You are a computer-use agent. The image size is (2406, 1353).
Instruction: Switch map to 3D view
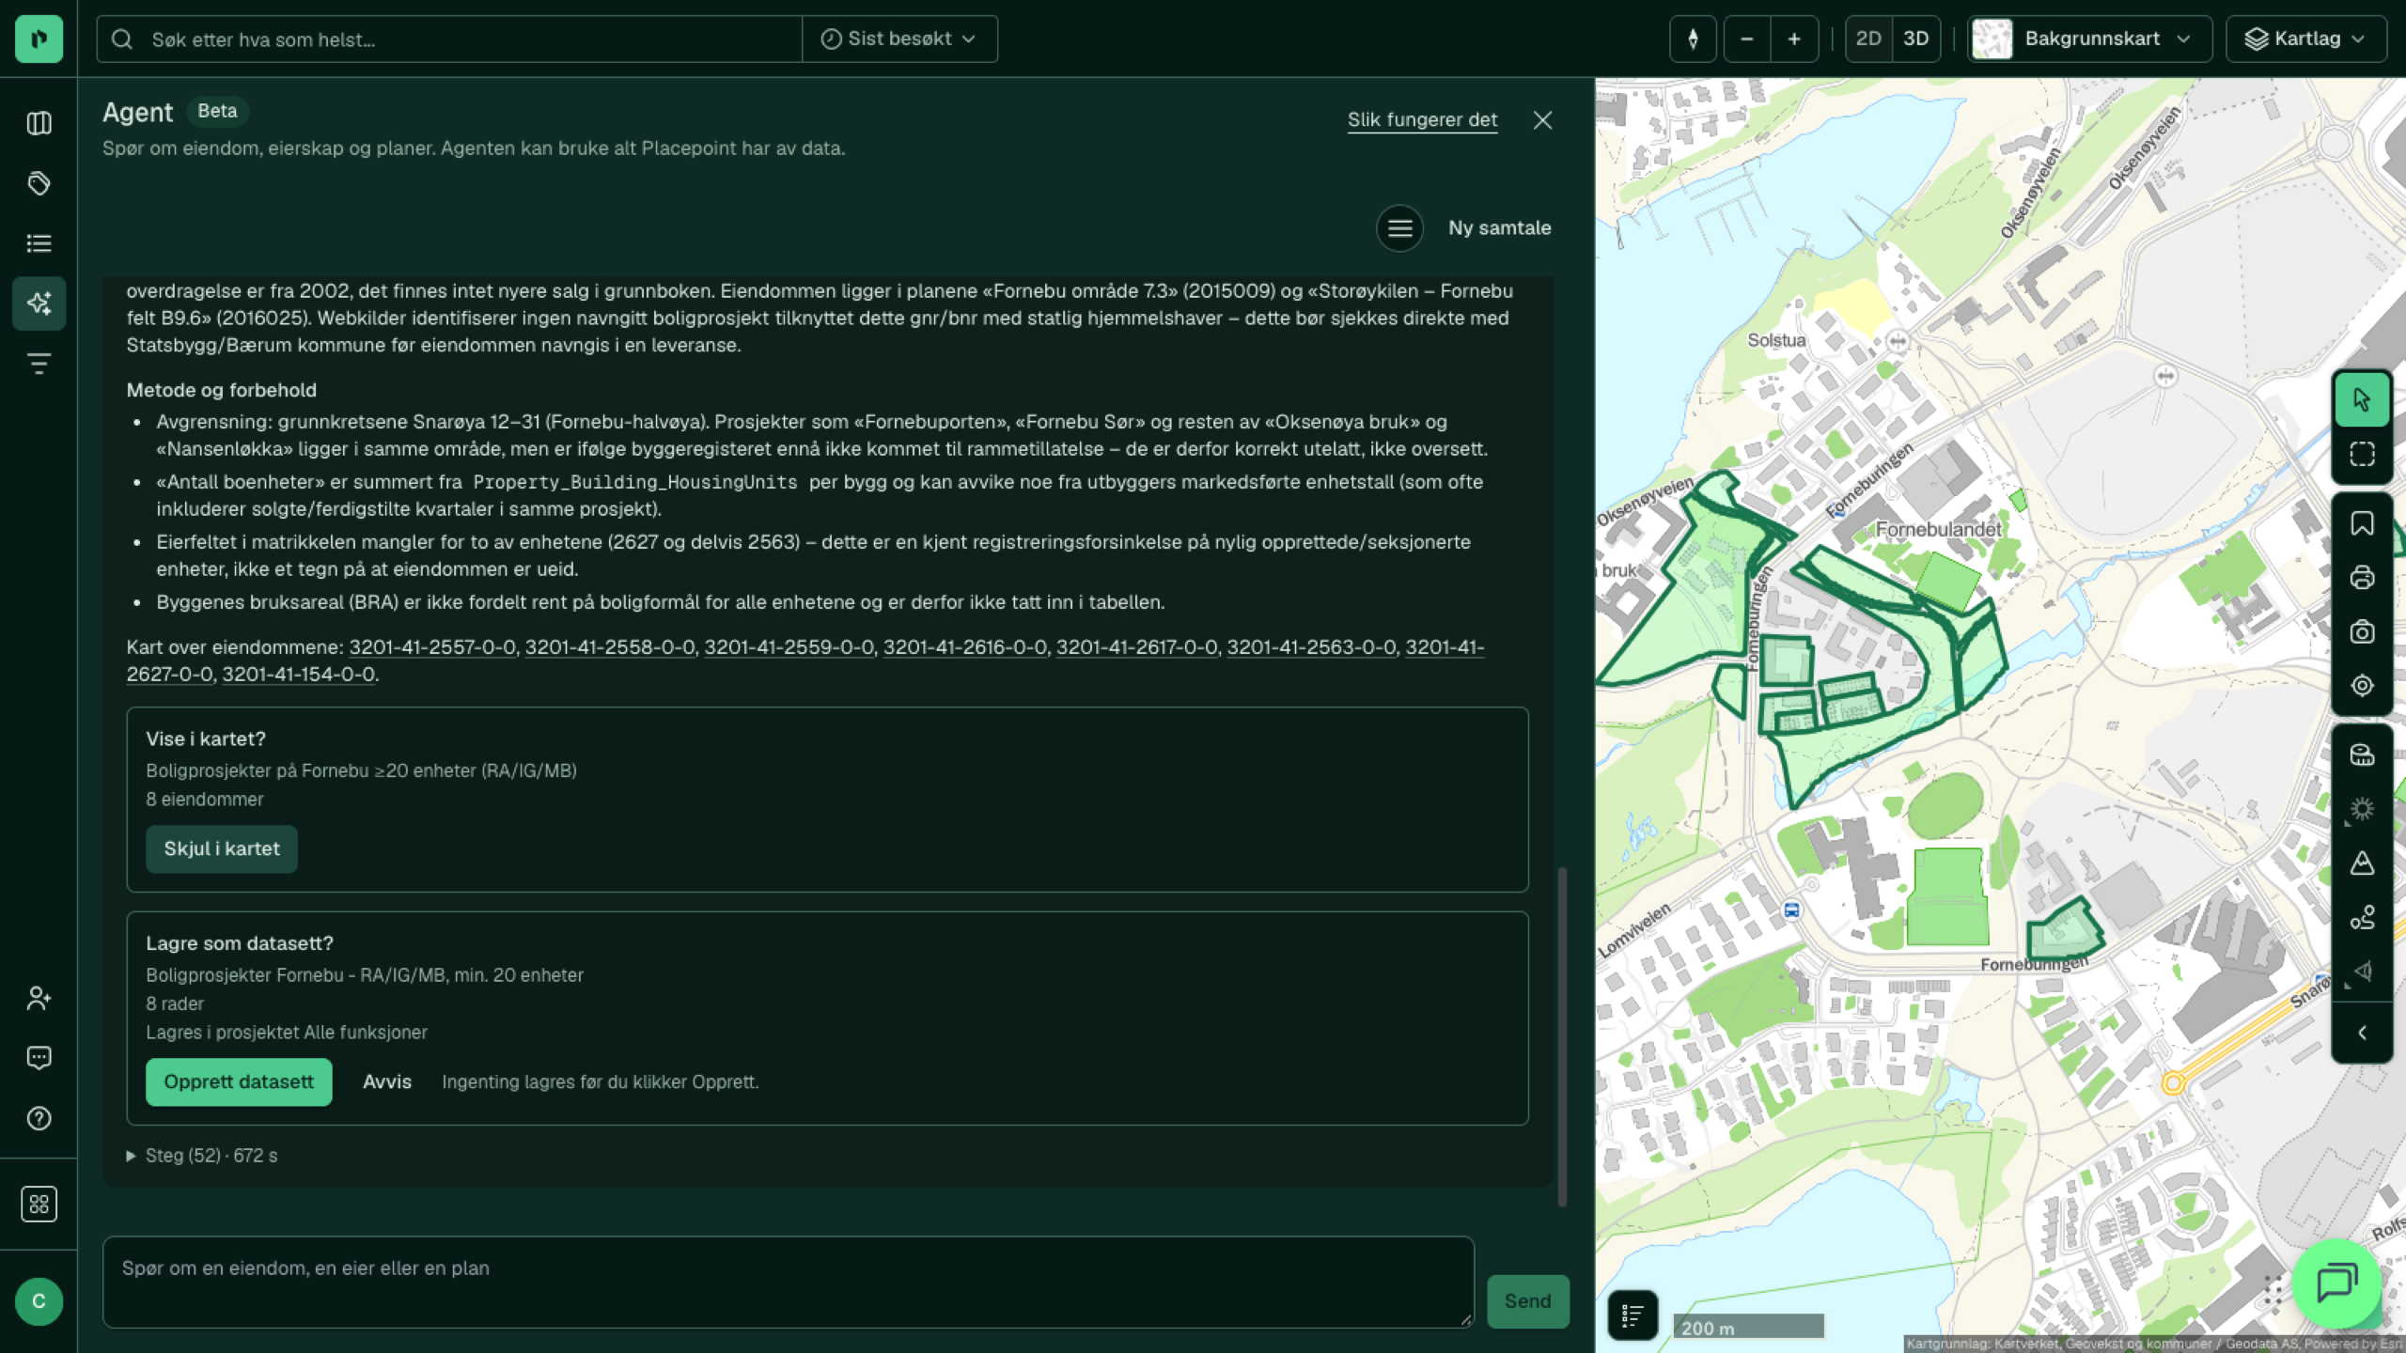[x=1915, y=39]
